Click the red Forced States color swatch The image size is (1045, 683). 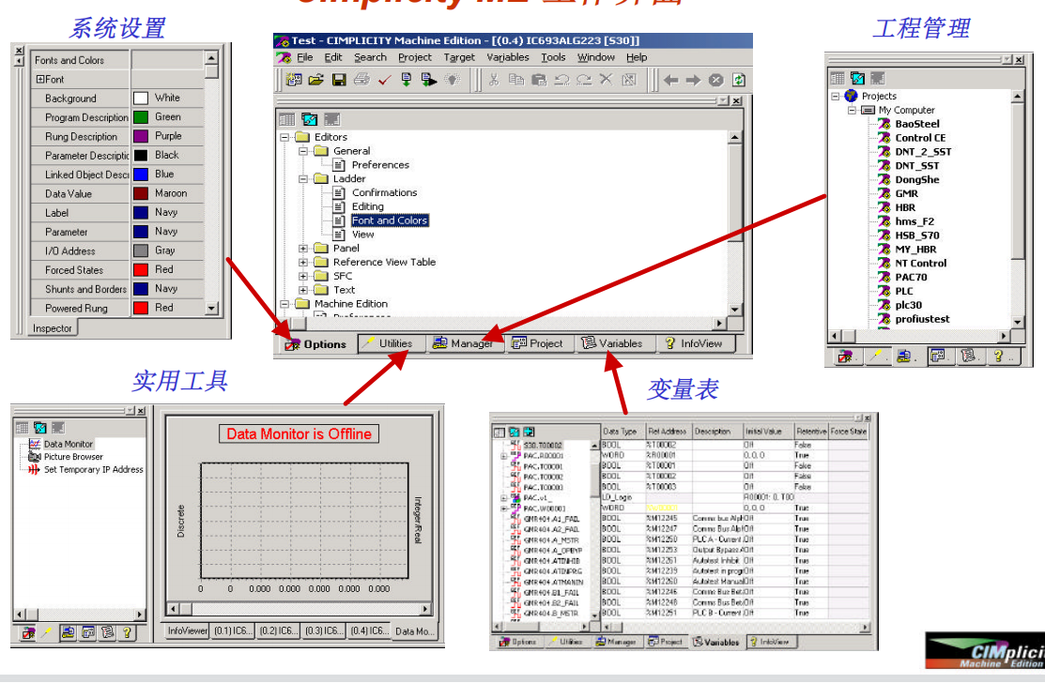[x=141, y=269]
